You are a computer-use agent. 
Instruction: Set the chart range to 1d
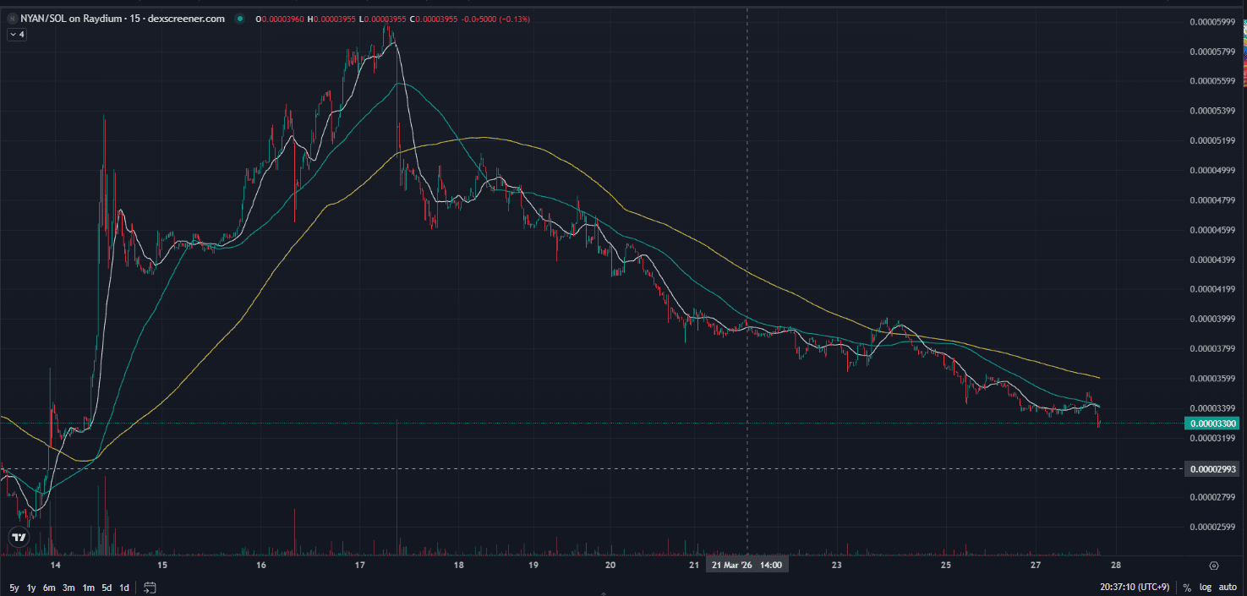[x=124, y=587]
